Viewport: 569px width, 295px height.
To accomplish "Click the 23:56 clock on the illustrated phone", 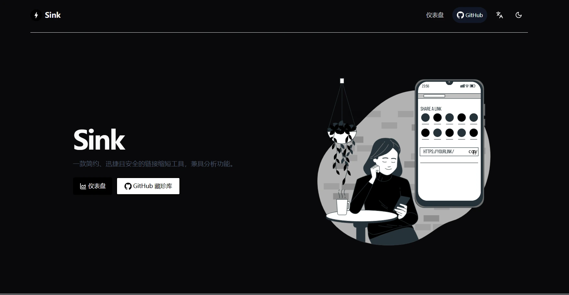I will click(x=425, y=86).
